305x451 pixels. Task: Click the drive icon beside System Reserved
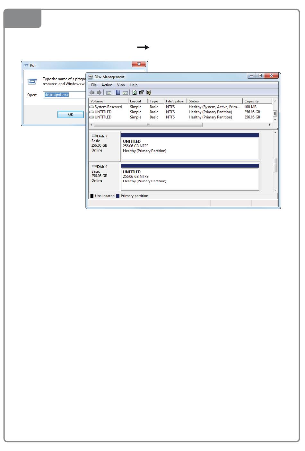tap(92, 107)
